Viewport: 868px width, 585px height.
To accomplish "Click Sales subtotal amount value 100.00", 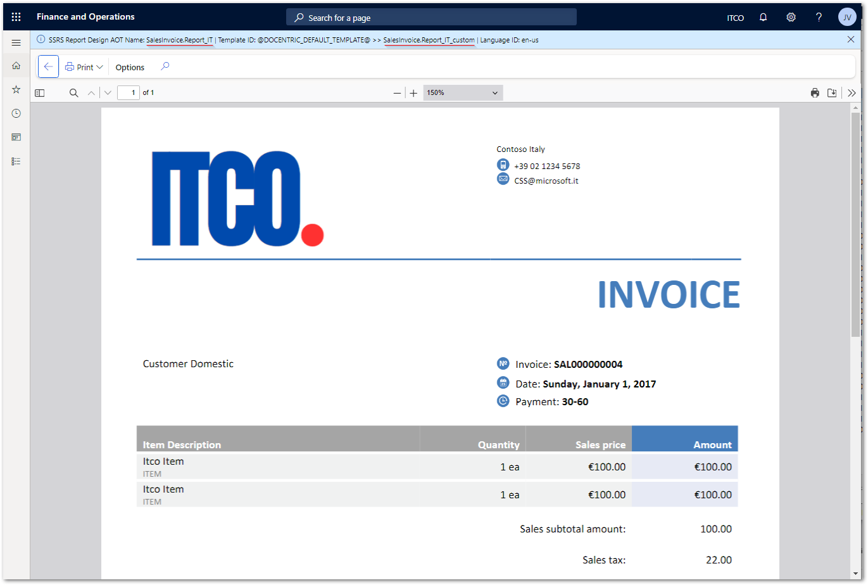I will 716,529.
